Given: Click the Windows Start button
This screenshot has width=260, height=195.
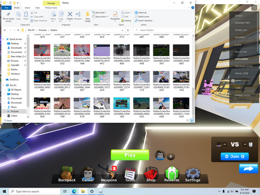Looking at the screenshot, I should click(4, 191).
